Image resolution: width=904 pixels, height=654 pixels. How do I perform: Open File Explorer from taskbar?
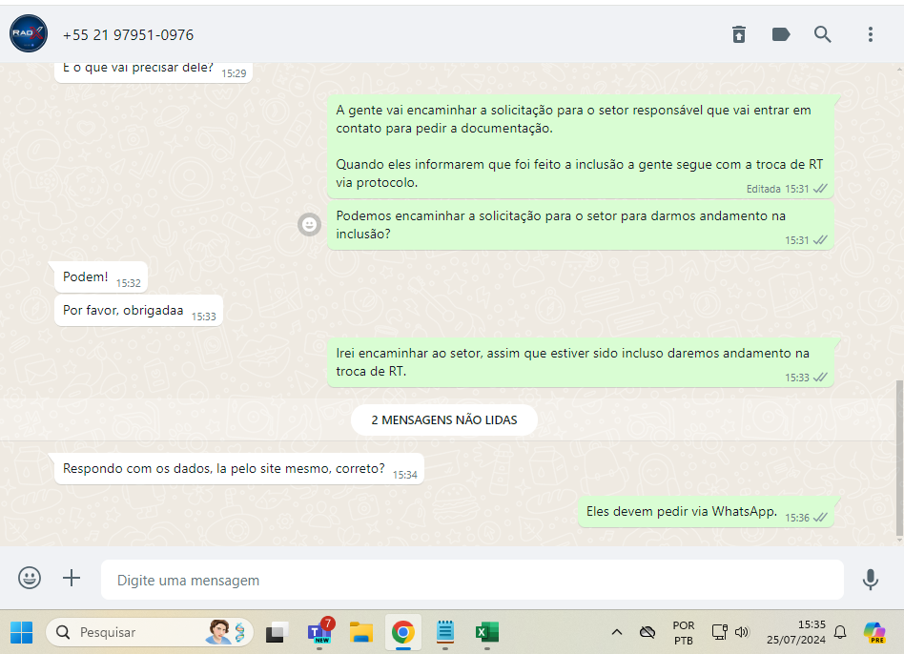(x=361, y=632)
